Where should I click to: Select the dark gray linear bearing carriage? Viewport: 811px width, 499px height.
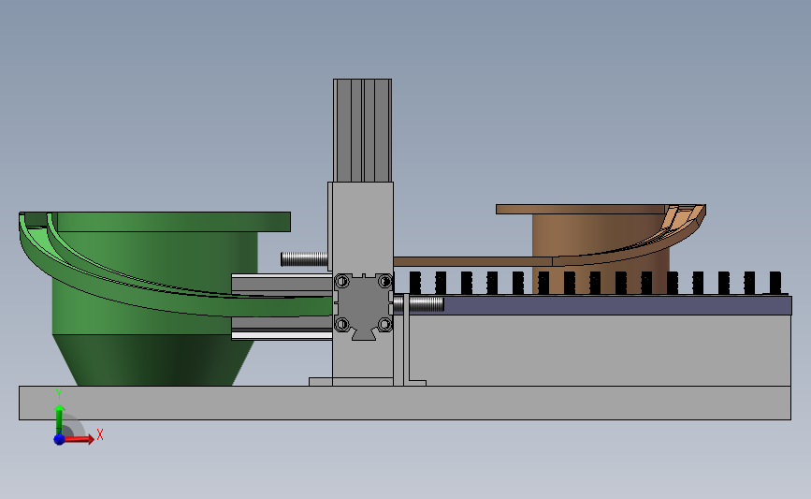click(363, 305)
